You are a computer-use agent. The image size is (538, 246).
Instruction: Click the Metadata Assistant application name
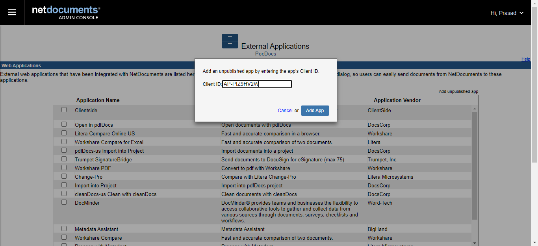96,229
